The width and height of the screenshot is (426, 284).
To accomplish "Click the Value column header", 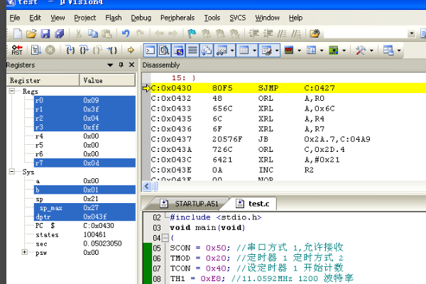I will tap(93, 80).
